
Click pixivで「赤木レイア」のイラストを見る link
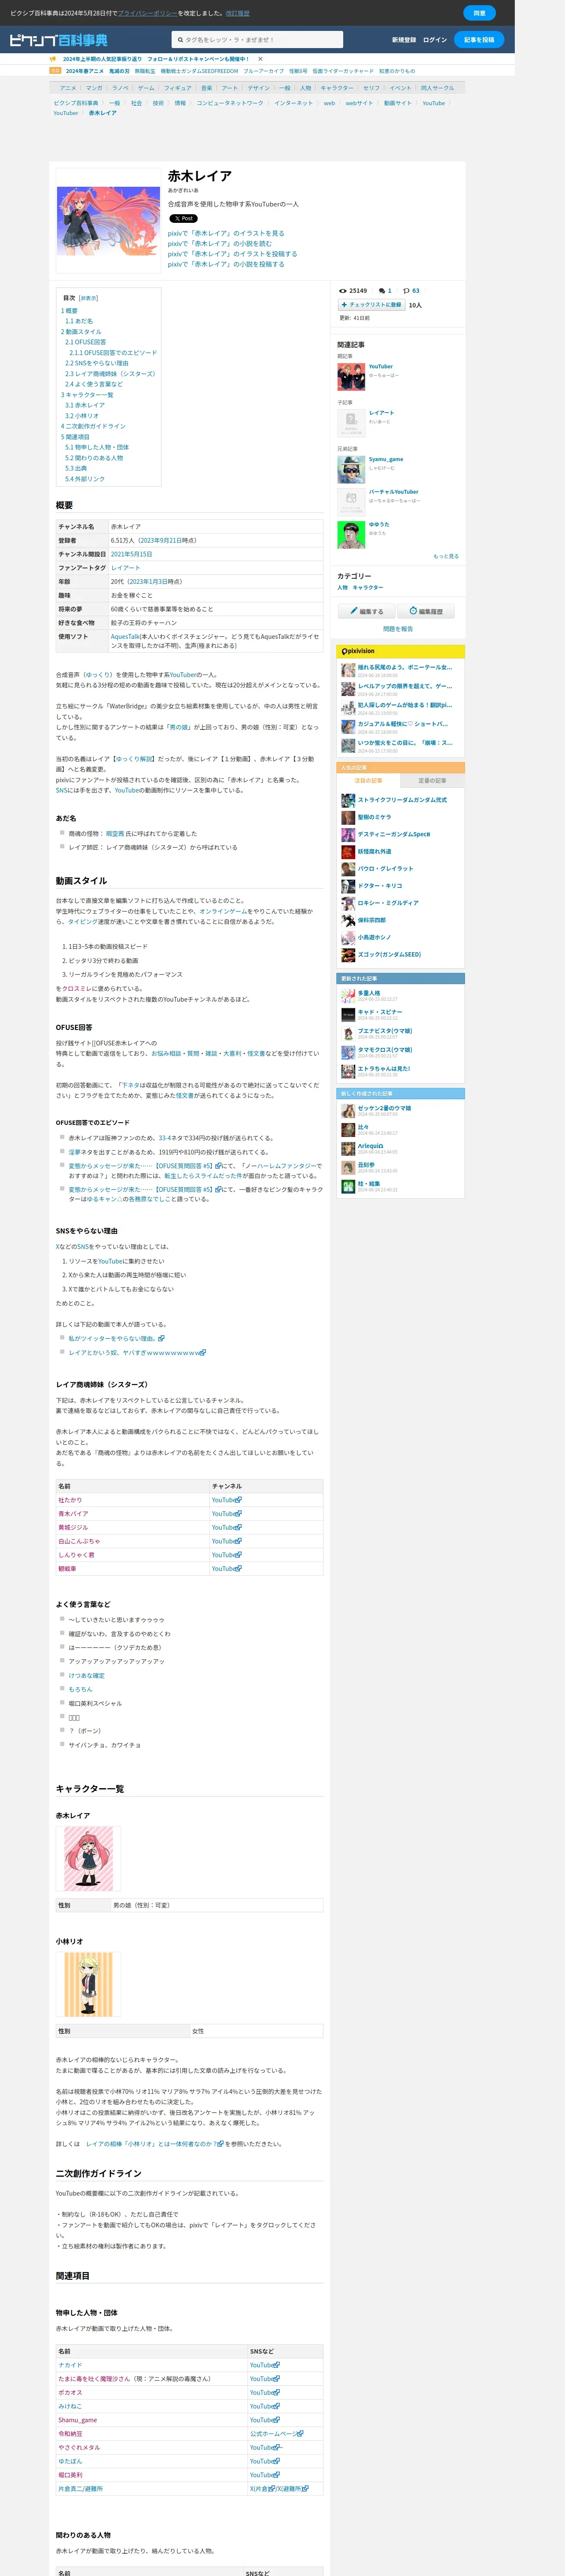click(x=226, y=233)
